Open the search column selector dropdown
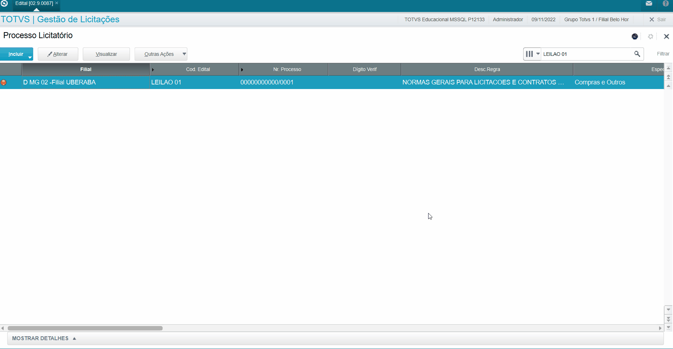 coord(532,54)
